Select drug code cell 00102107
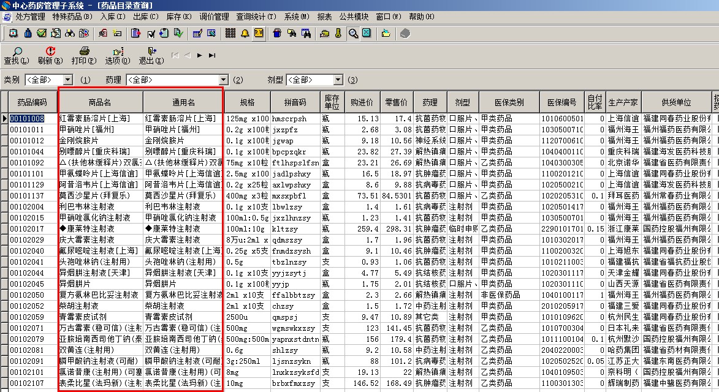 pos(32,383)
